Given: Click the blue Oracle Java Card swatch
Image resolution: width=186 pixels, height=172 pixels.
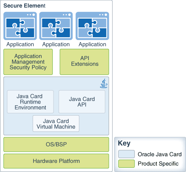Looking at the screenshot, I should click(126, 154).
